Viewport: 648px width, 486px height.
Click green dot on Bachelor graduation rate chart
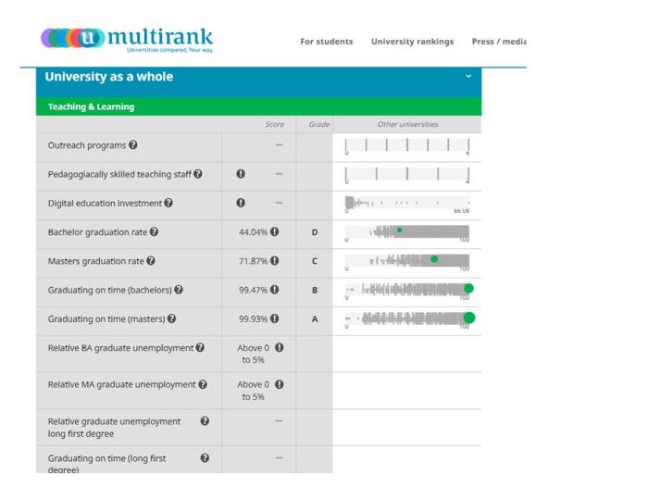pyautogui.click(x=399, y=230)
